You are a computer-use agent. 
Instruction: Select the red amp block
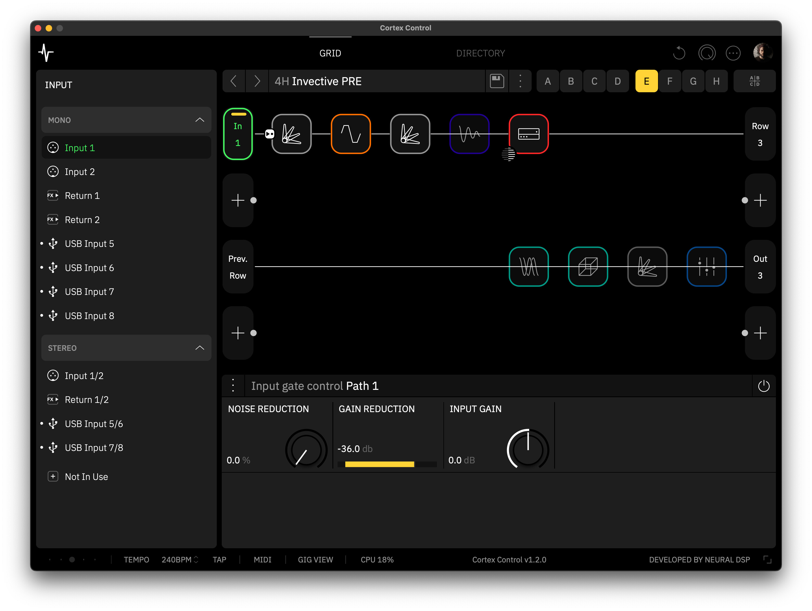coord(529,134)
